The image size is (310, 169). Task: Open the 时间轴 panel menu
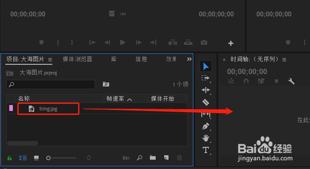point(284,59)
